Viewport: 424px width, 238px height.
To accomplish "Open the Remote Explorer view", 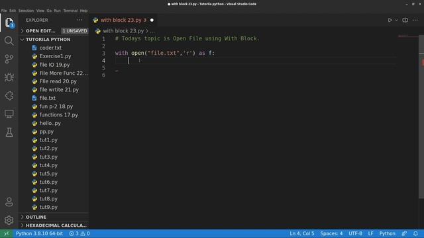I will pos(9,114).
